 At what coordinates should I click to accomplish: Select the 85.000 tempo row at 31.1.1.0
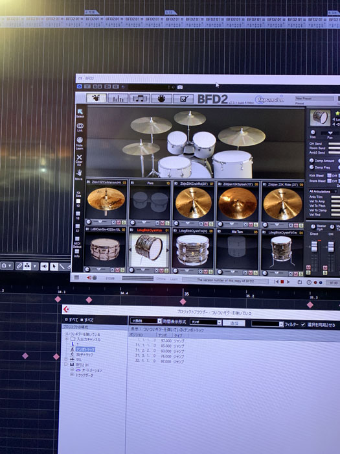click(159, 346)
